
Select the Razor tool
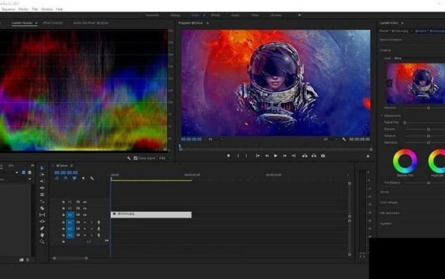(x=42, y=208)
